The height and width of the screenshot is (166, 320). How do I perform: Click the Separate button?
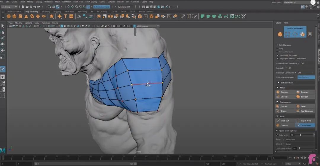305,92
